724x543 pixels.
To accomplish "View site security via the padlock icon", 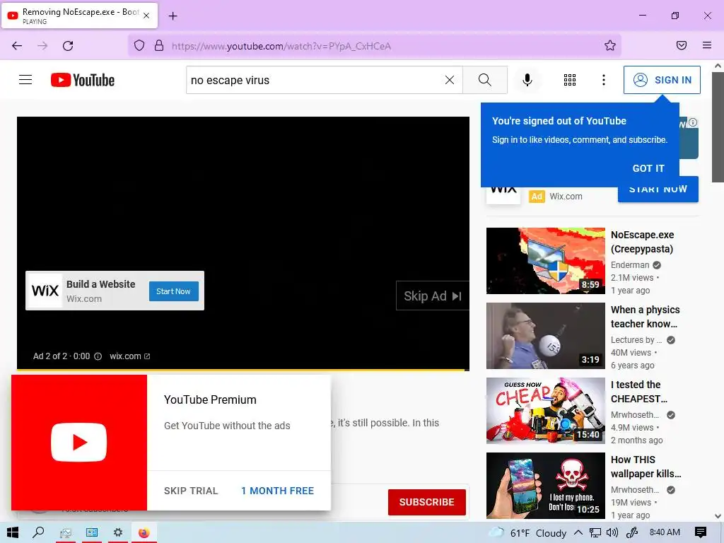I will tap(159, 46).
